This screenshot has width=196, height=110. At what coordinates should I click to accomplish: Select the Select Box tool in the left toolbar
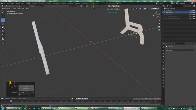point(3,13)
